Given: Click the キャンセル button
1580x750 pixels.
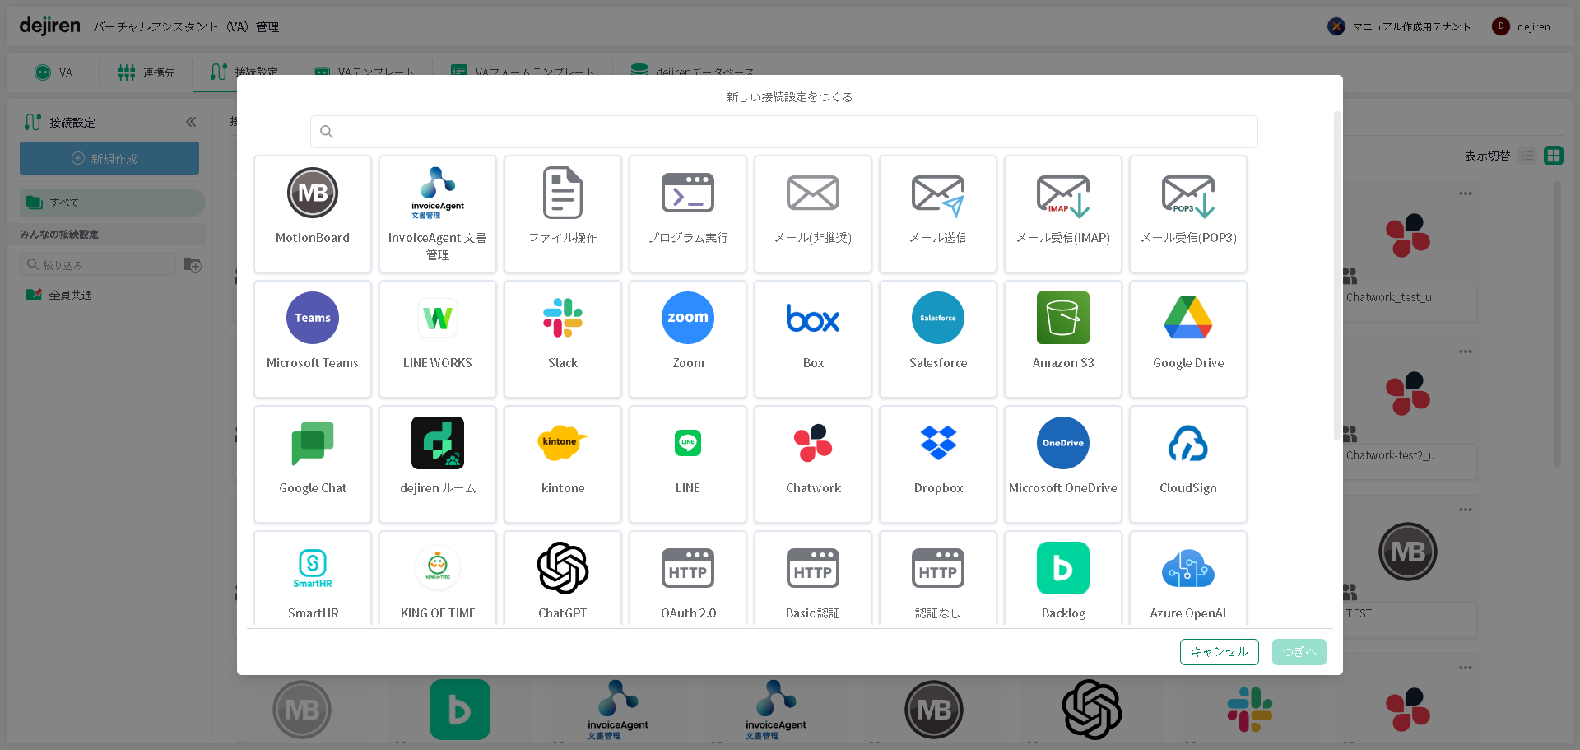Looking at the screenshot, I should click(x=1219, y=652).
